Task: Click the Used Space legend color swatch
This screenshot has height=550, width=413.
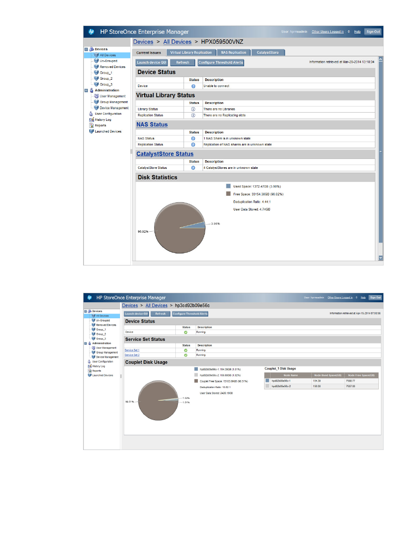Action: click(x=228, y=186)
